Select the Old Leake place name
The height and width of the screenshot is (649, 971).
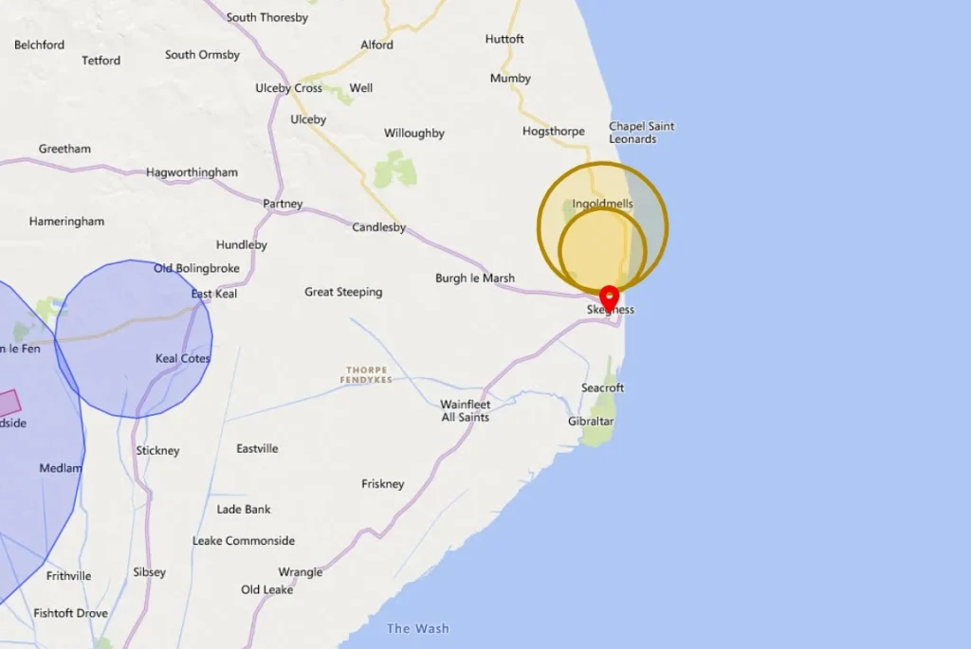[x=266, y=589]
